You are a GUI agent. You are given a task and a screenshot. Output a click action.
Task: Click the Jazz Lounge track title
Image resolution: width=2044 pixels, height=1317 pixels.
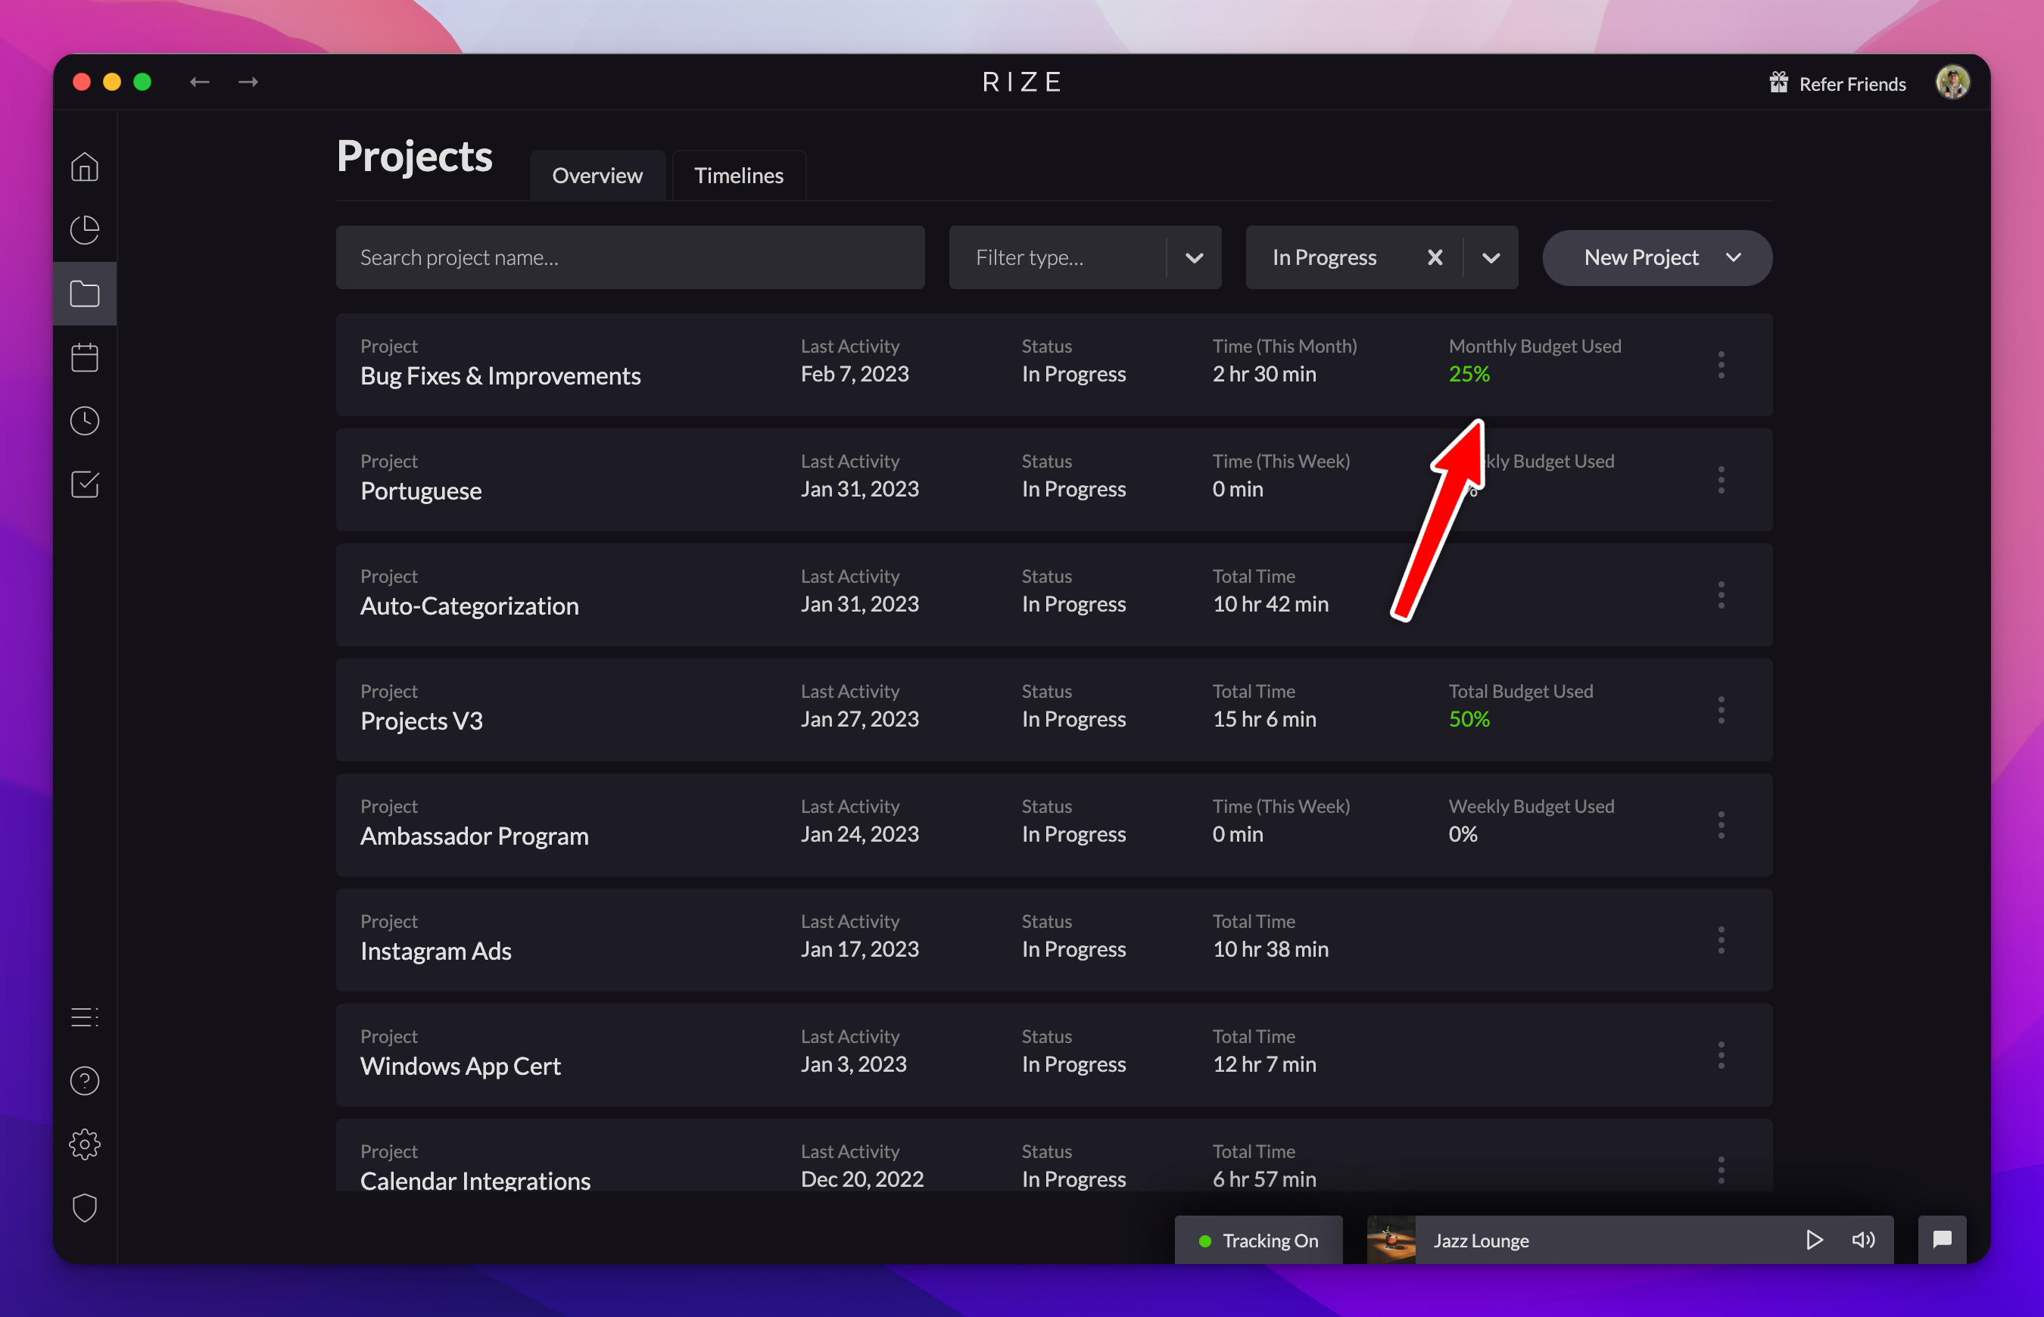(1482, 1240)
